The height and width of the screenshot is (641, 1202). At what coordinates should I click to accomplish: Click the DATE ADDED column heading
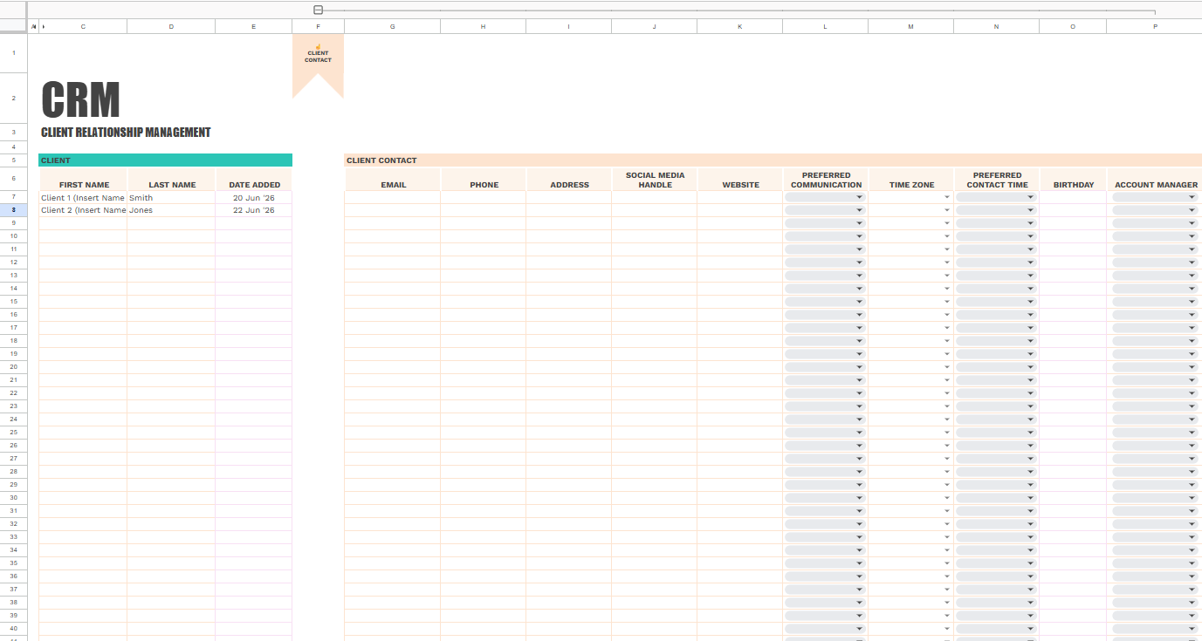[254, 185]
